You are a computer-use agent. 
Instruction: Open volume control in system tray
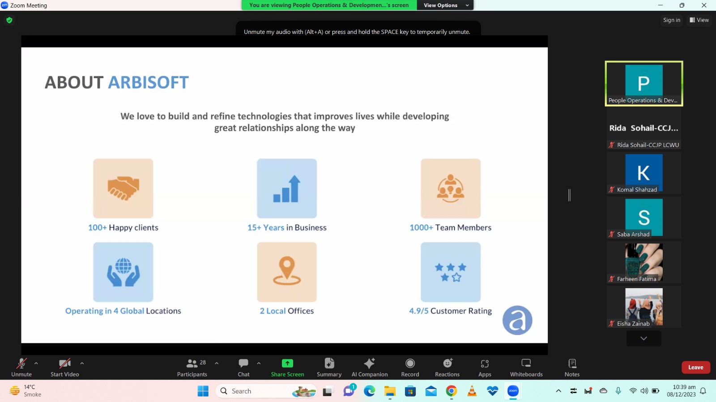[644, 391]
